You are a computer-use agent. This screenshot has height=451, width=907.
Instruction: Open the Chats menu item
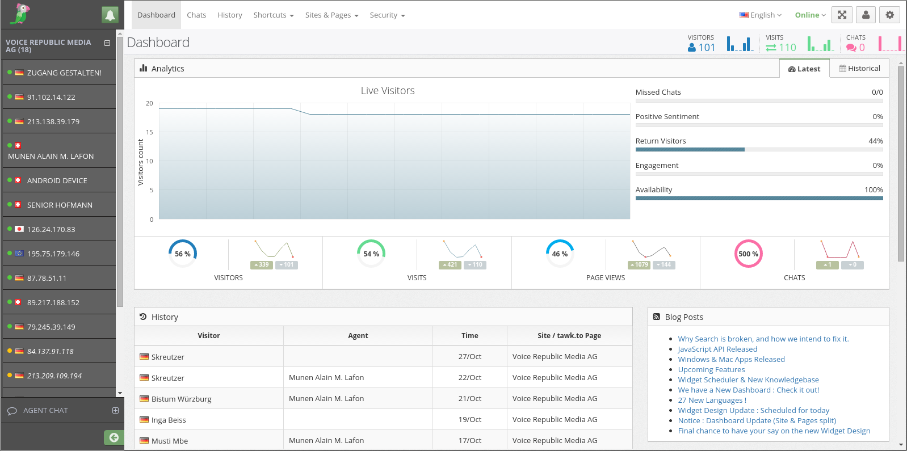point(196,15)
